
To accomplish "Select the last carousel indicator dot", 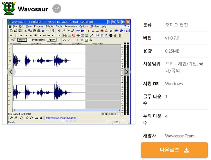I will pyautogui.click(x=75, y=121).
